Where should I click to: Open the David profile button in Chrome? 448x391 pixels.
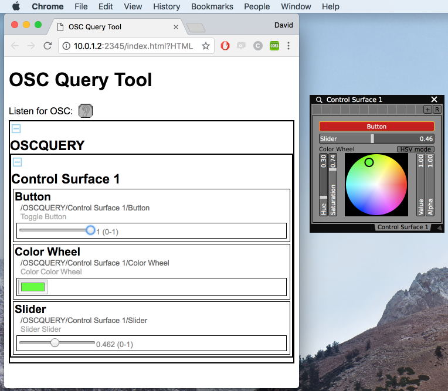283,25
